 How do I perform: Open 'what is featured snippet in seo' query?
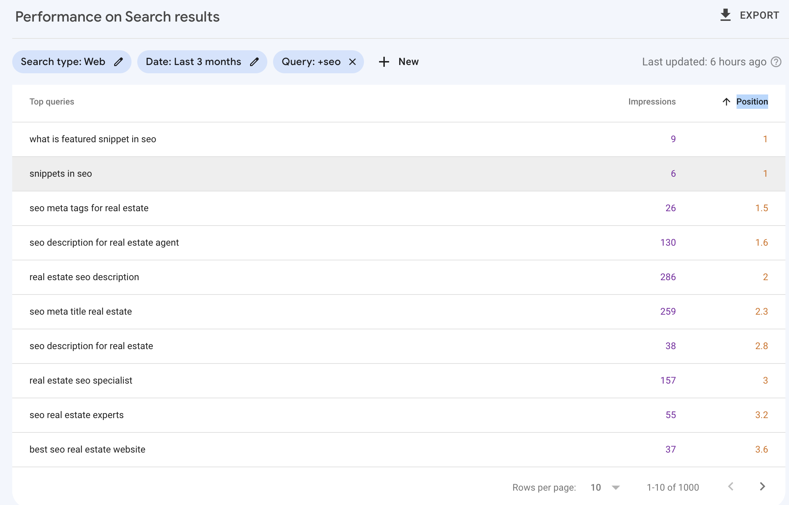93,139
